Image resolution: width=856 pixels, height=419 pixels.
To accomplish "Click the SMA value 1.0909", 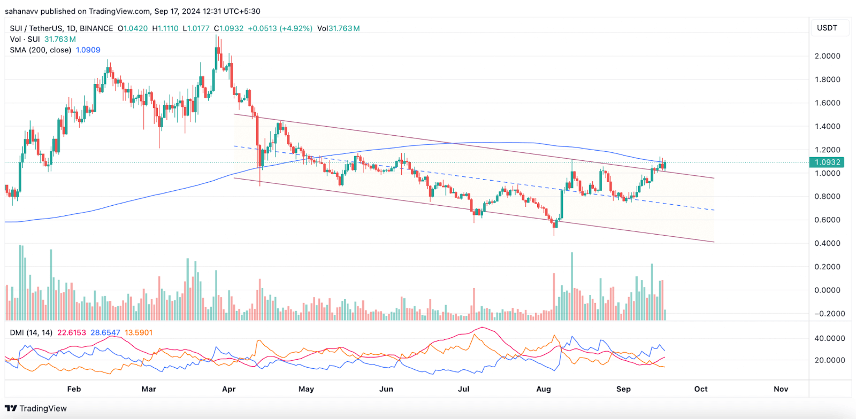I will (88, 50).
